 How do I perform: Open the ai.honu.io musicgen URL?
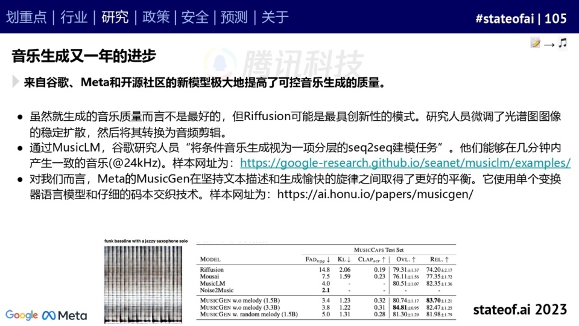coord(375,194)
